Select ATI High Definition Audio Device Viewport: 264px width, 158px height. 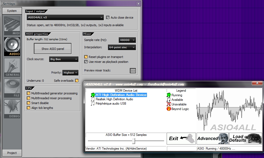click(121, 95)
